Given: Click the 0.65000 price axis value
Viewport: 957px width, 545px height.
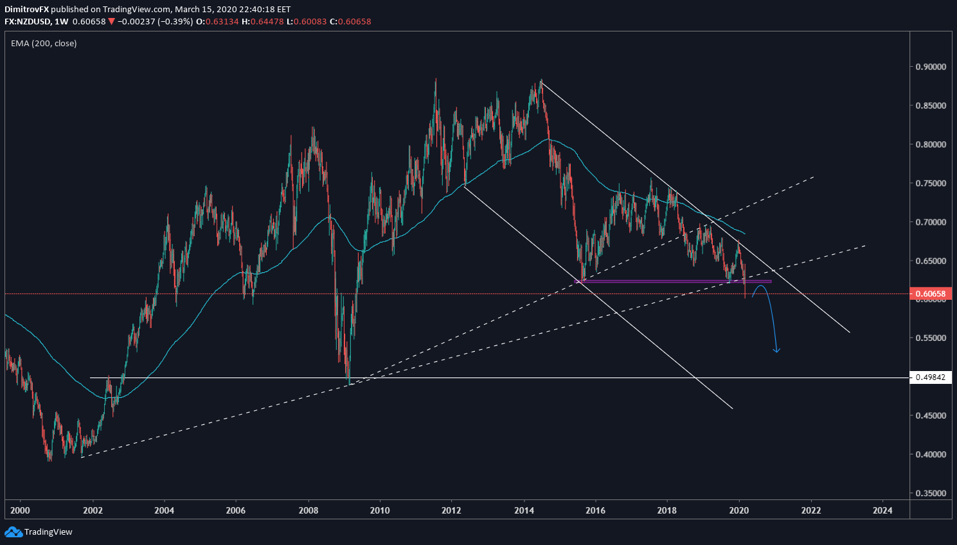Looking at the screenshot, I should click(931, 261).
